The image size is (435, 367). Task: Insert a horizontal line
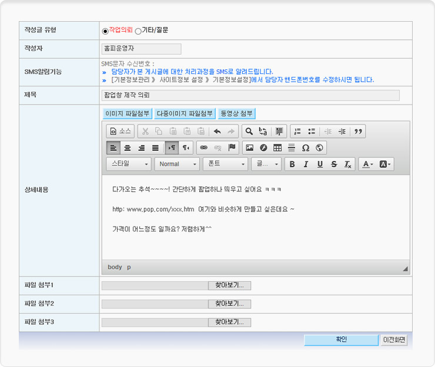tap(292, 148)
